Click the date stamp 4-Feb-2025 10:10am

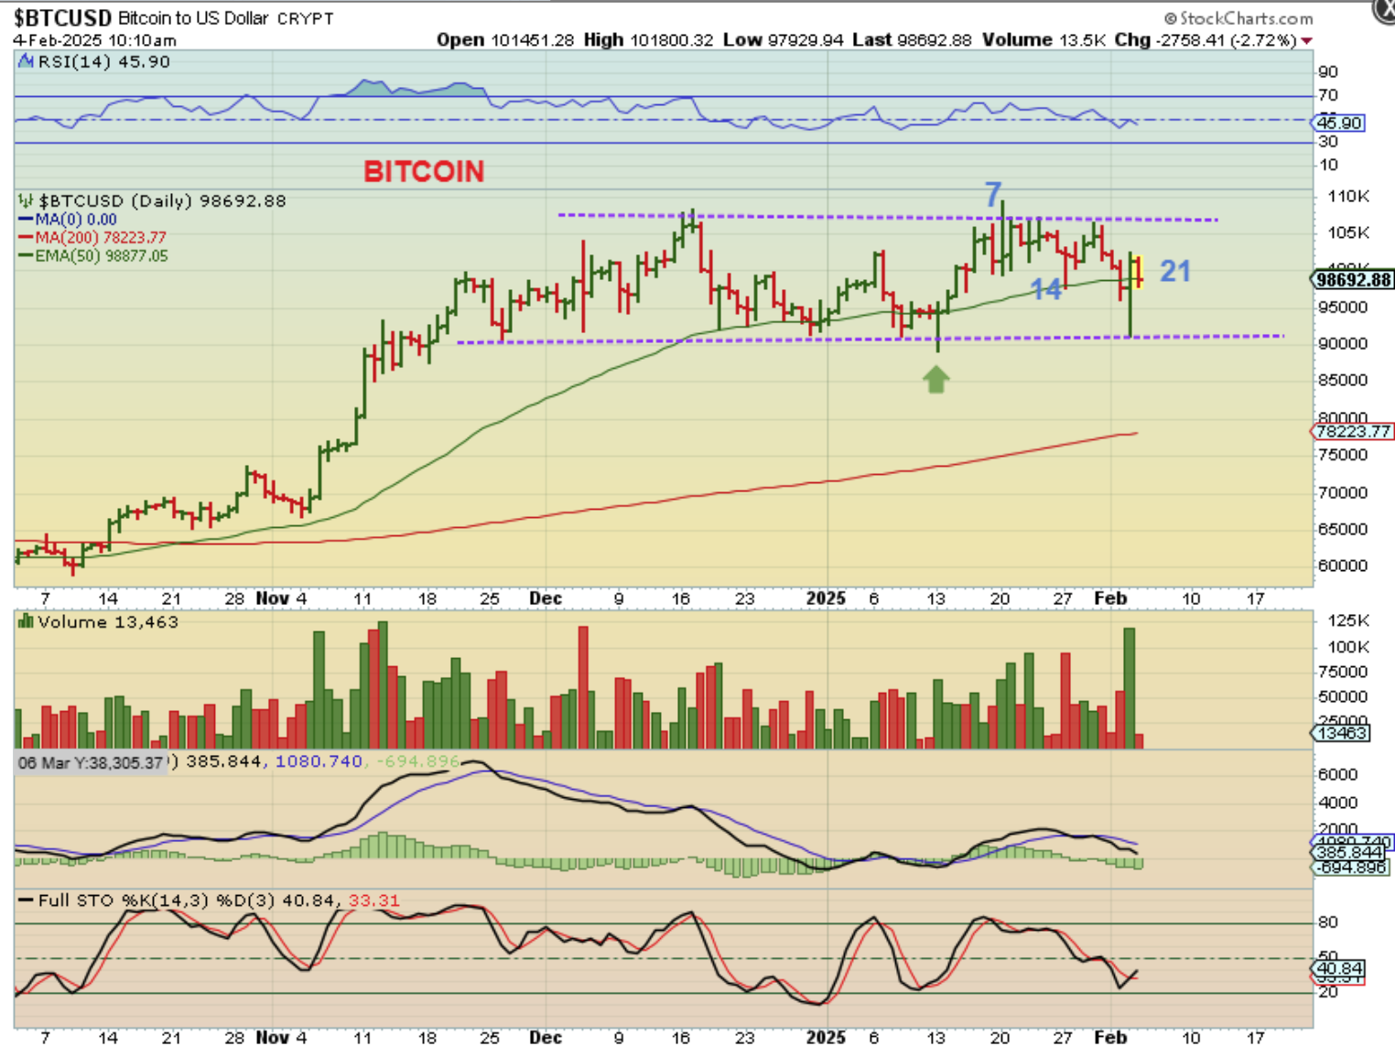(x=95, y=40)
